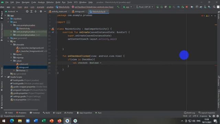Click Collapse All icon in Project panel

click(x=36, y=11)
